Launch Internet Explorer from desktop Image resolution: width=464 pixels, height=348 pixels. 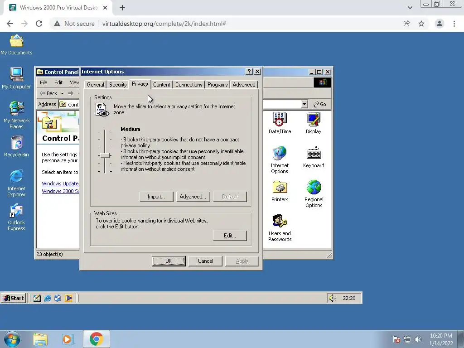tap(16, 183)
